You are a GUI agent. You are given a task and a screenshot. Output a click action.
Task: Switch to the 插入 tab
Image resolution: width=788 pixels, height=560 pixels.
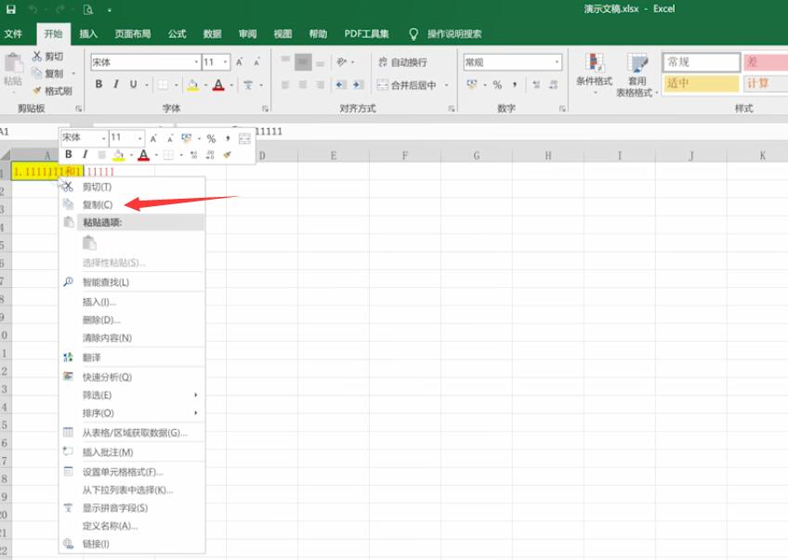pos(88,33)
